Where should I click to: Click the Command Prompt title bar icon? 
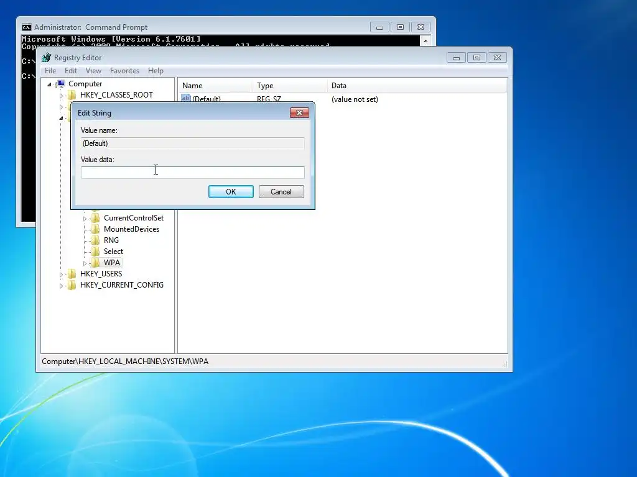tap(26, 27)
